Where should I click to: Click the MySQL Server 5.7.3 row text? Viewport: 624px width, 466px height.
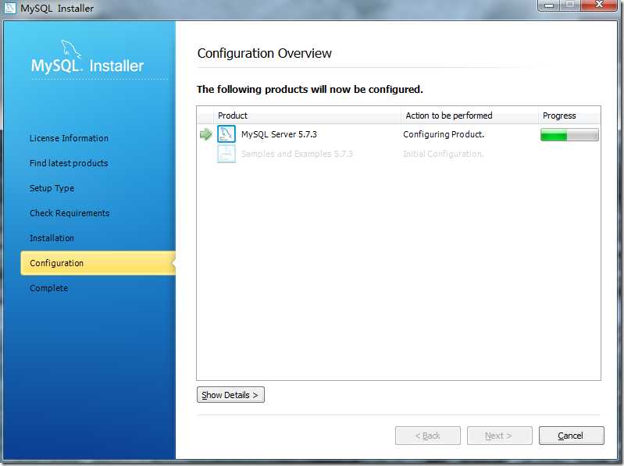279,134
